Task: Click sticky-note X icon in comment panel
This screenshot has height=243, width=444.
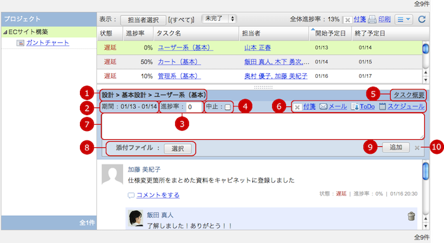Action: [x=297, y=107]
